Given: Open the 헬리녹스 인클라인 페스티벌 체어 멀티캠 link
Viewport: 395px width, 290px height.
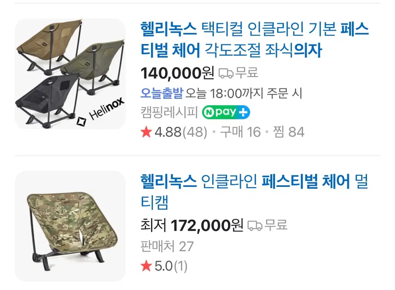Looking at the screenshot, I should (x=254, y=192).
